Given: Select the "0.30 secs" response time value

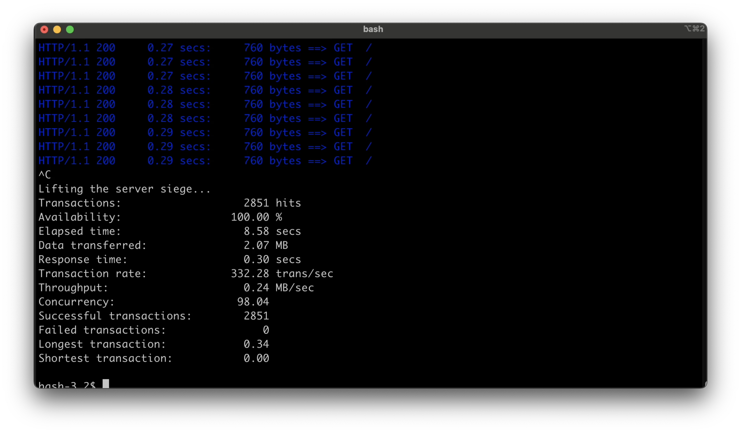Looking at the screenshot, I should click(x=272, y=260).
